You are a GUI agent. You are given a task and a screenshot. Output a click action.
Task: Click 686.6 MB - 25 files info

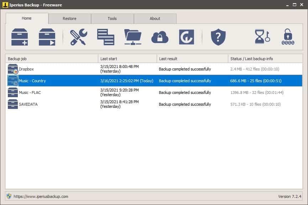pos(256,81)
